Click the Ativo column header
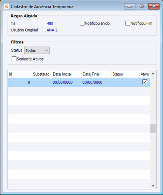The width and height of the screenshot is (163, 195). tap(145, 74)
